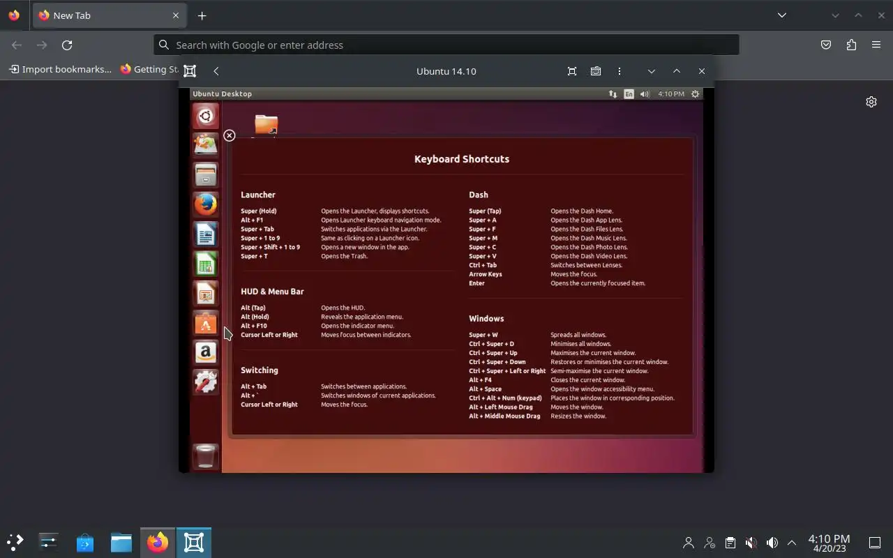
Task: Click the Firefox back arrow
Action: [17, 45]
